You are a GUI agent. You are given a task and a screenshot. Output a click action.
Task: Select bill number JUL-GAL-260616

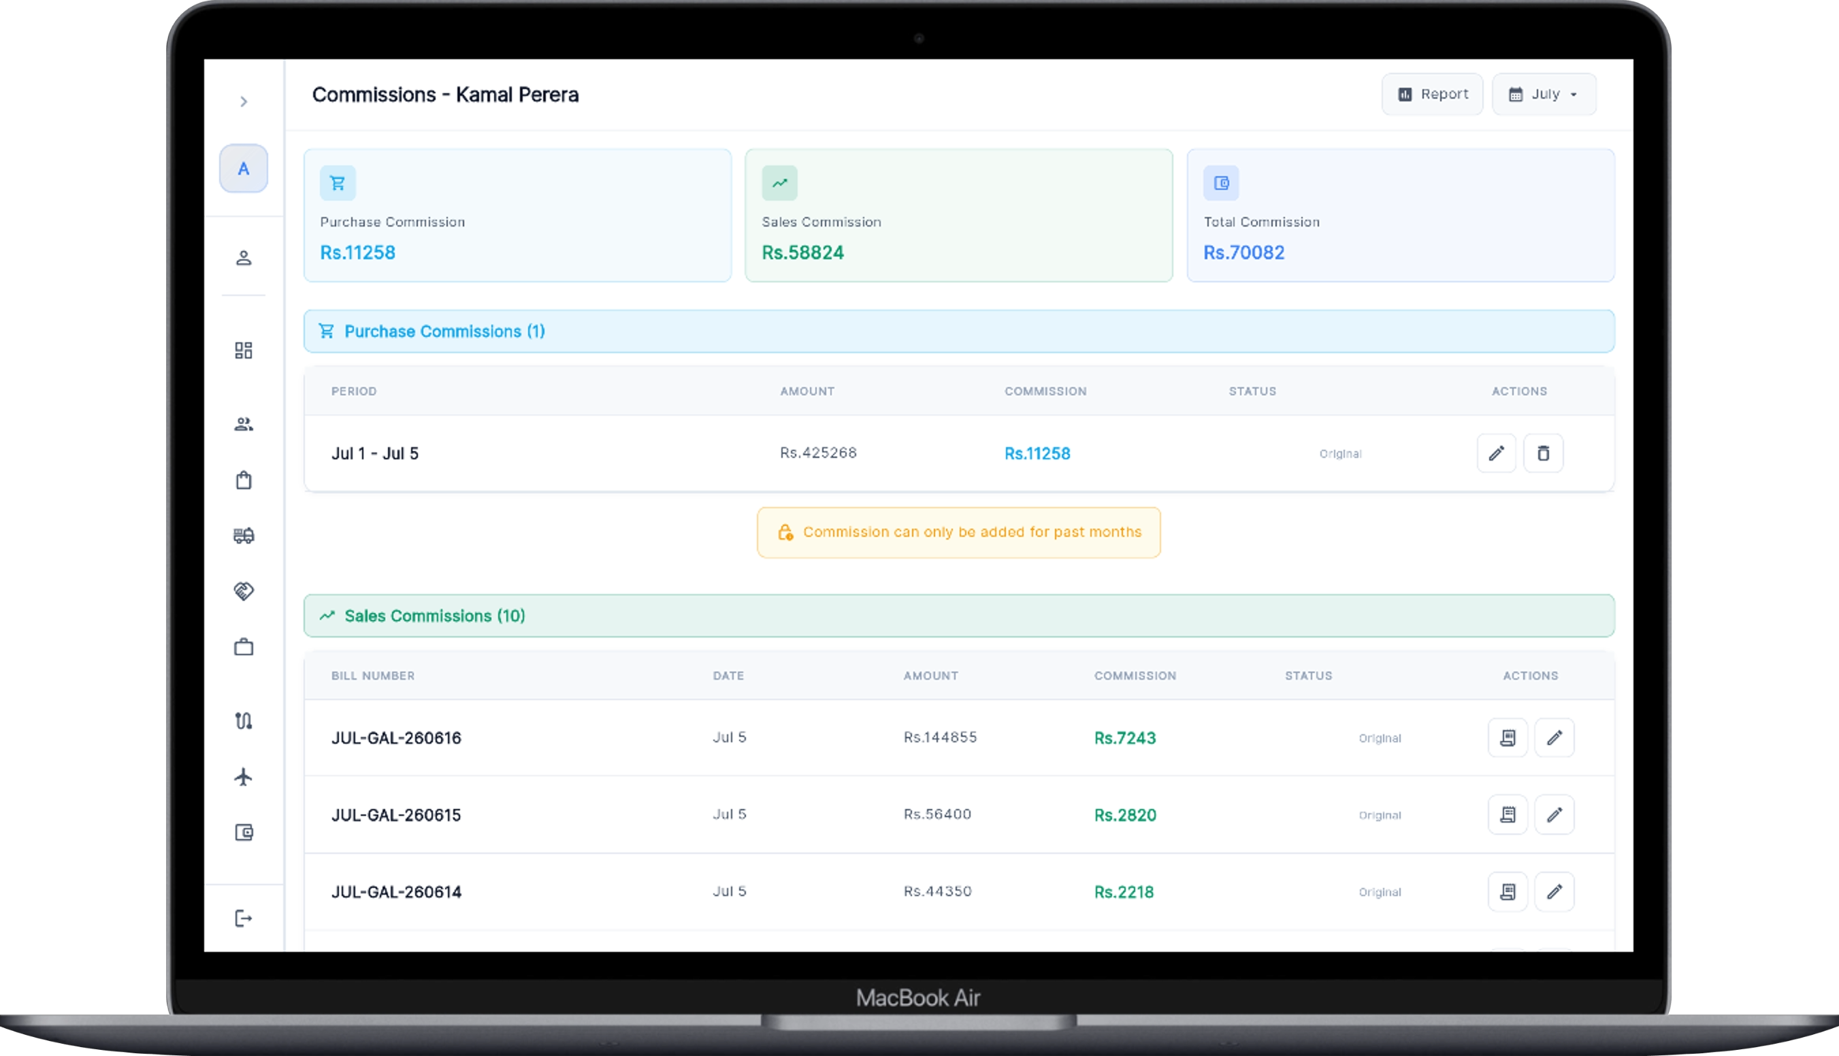click(x=396, y=738)
